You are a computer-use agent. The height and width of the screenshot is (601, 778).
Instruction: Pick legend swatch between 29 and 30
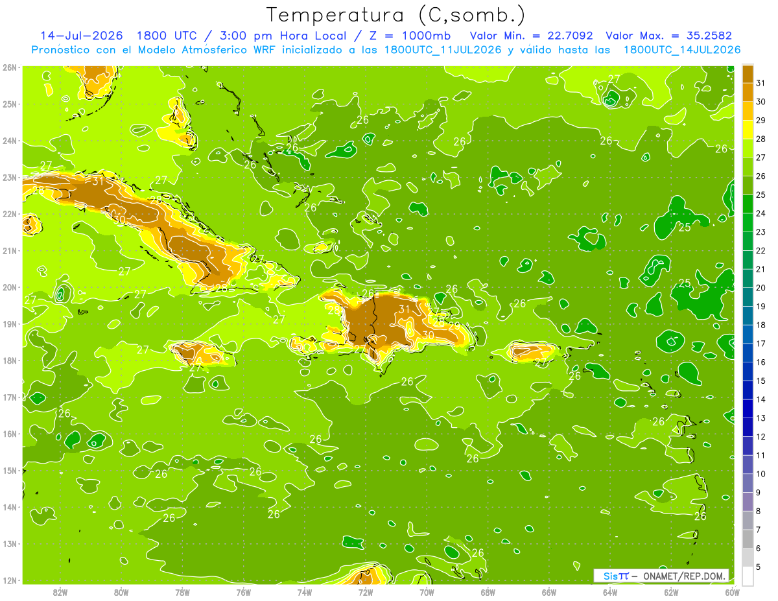(748, 111)
